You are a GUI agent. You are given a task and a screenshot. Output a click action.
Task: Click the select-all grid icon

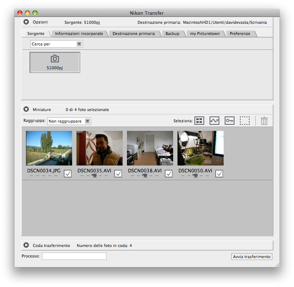click(x=199, y=121)
